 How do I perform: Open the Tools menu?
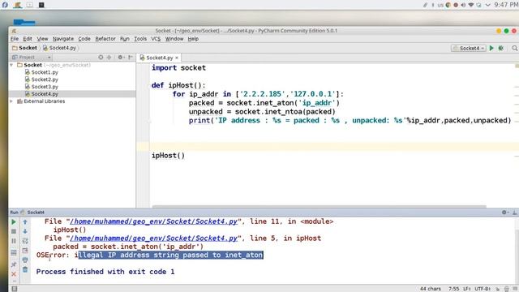140,39
